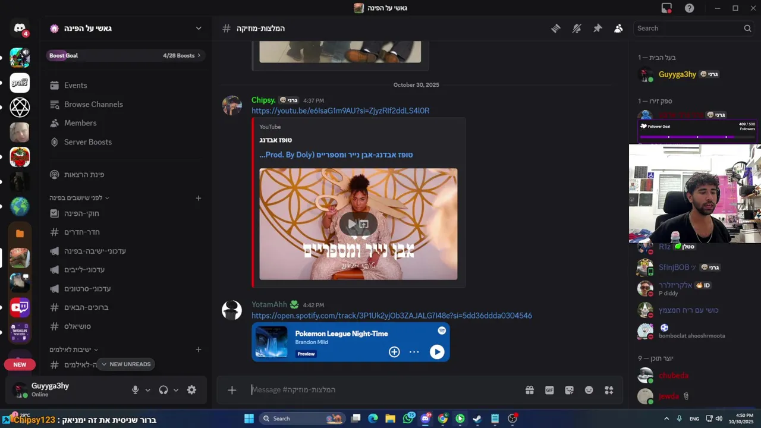
Task: Open pinned messages
Action: click(x=598, y=29)
